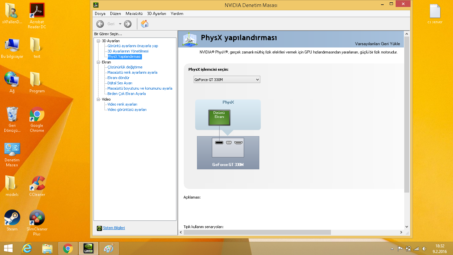Switch to Chrome in taskbar
Screen dimensions: 453x255
tap(68, 248)
